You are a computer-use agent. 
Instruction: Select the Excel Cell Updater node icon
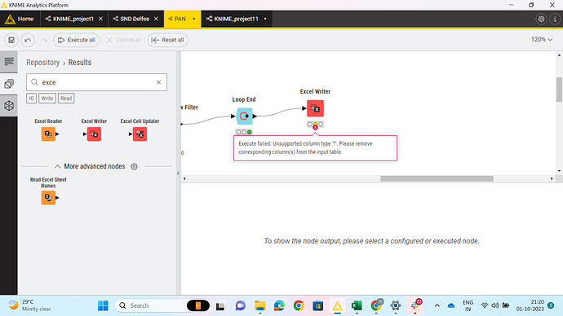pos(140,134)
